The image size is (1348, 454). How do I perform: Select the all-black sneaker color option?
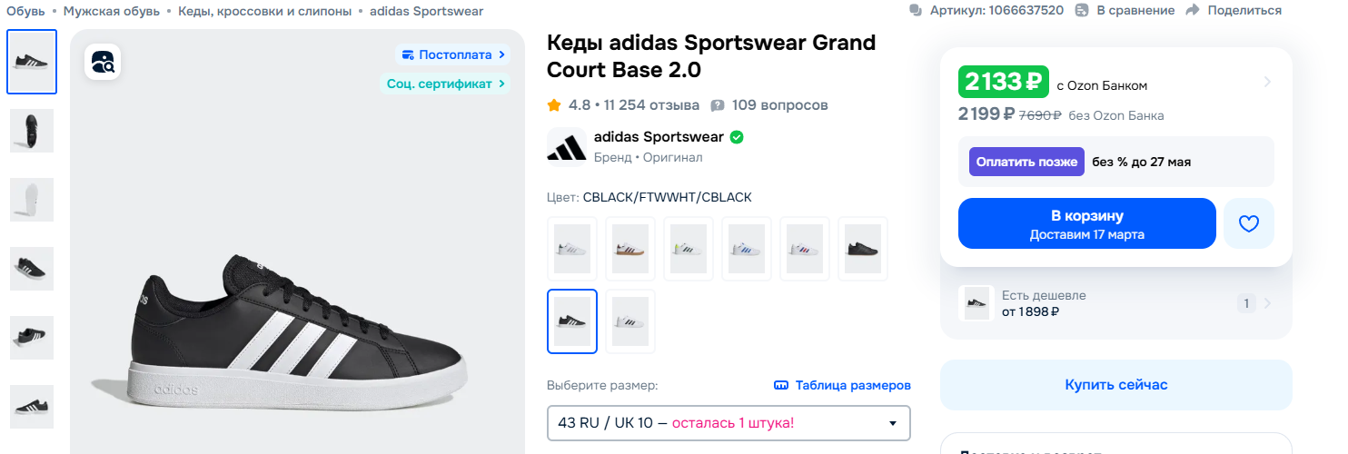click(862, 249)
